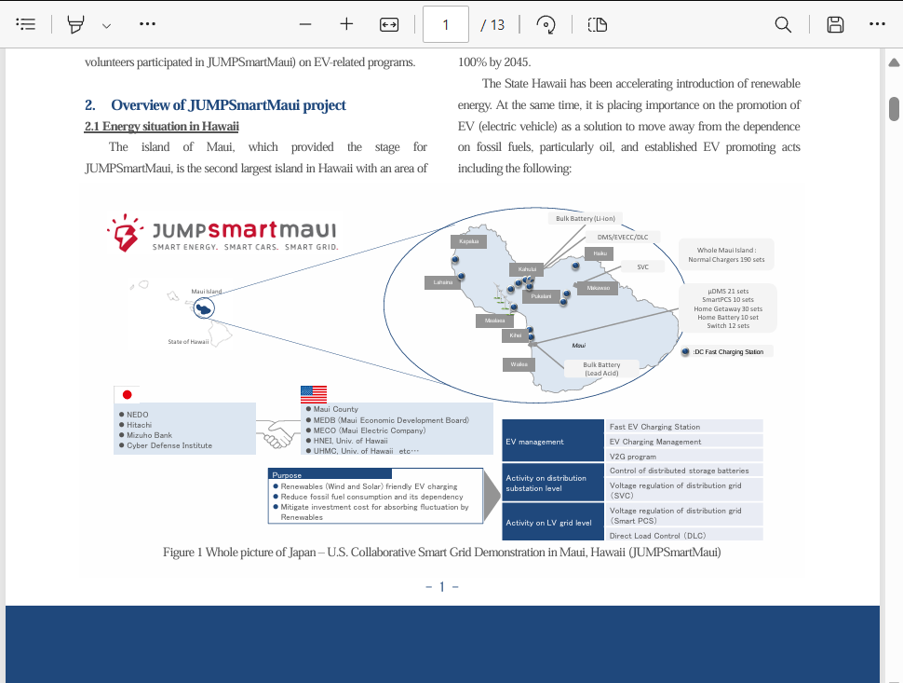Click the 'Purpose' box header
This screenshot has width=903, height=683.
click(x=330, y=474)
